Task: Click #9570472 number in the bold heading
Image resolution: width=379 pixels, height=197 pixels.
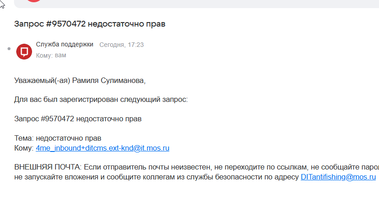Action: click(65, 24)
